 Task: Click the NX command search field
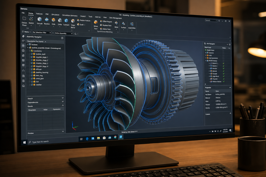pos(211,20)
